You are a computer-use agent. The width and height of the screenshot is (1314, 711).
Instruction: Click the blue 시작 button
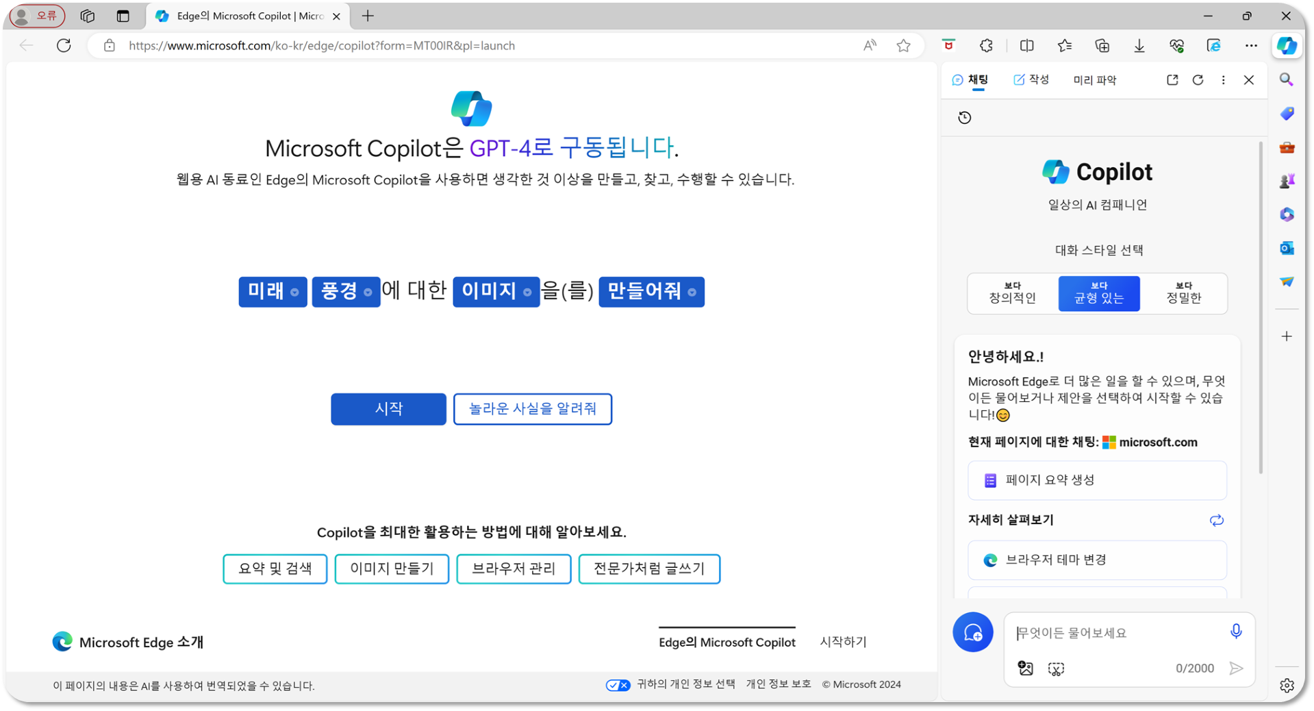click(x=388, y=409)
